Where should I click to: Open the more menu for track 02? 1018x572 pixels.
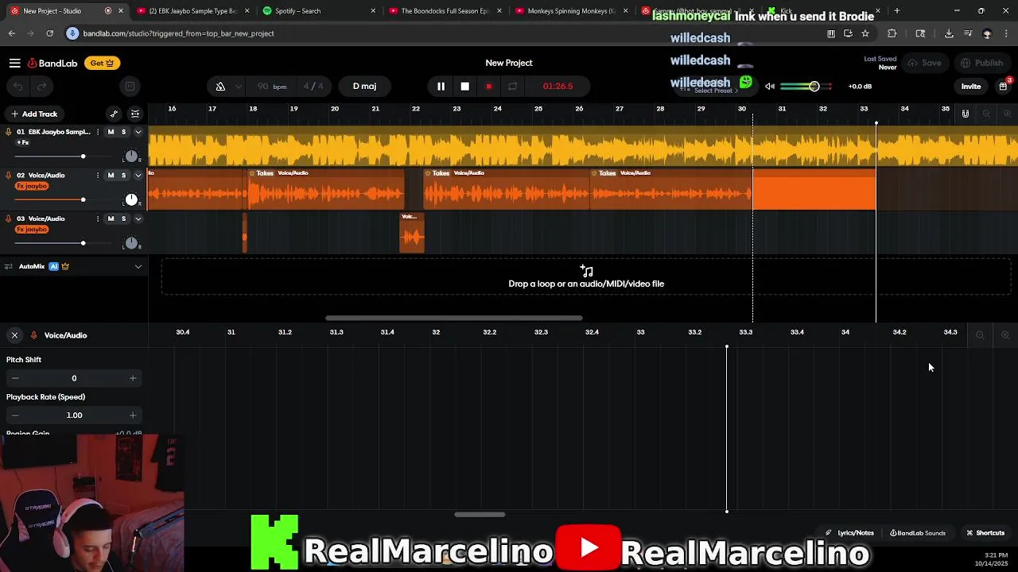click(98, 175)
